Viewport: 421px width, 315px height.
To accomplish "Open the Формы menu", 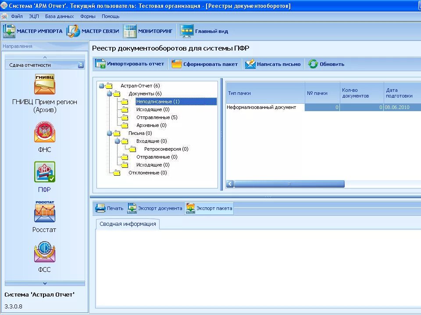I will pyautogui.click(x=88, y=16).
